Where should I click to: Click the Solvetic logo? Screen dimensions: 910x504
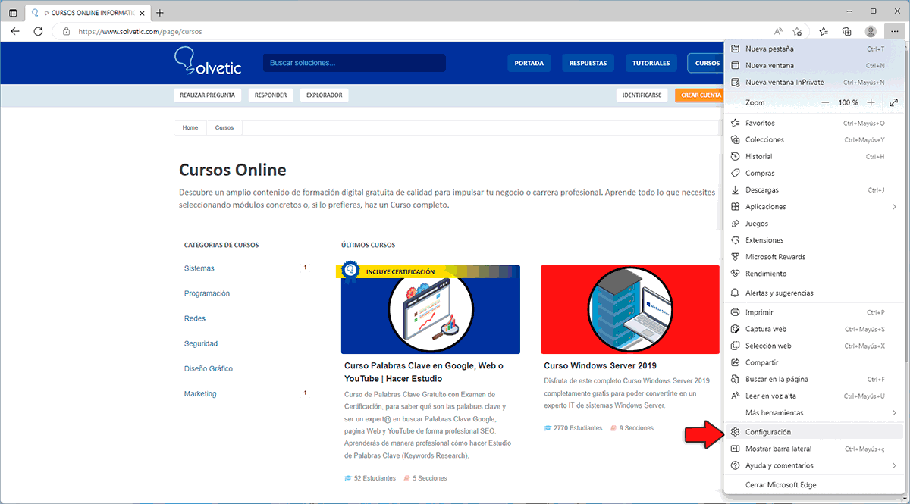tap(207, 62)
